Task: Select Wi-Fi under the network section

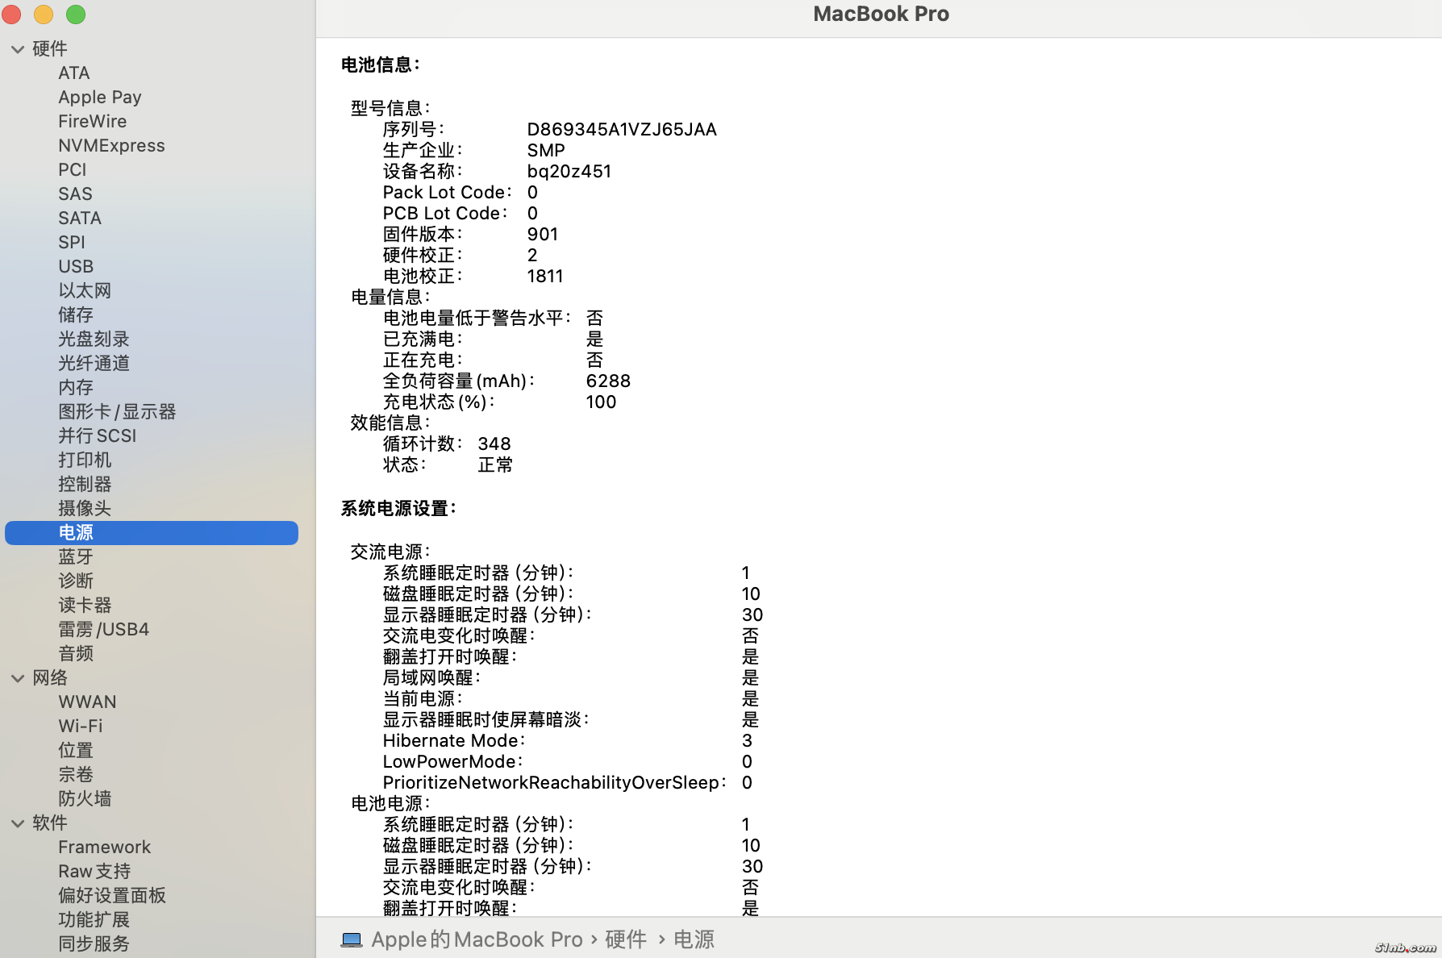Action: (81, 726)
